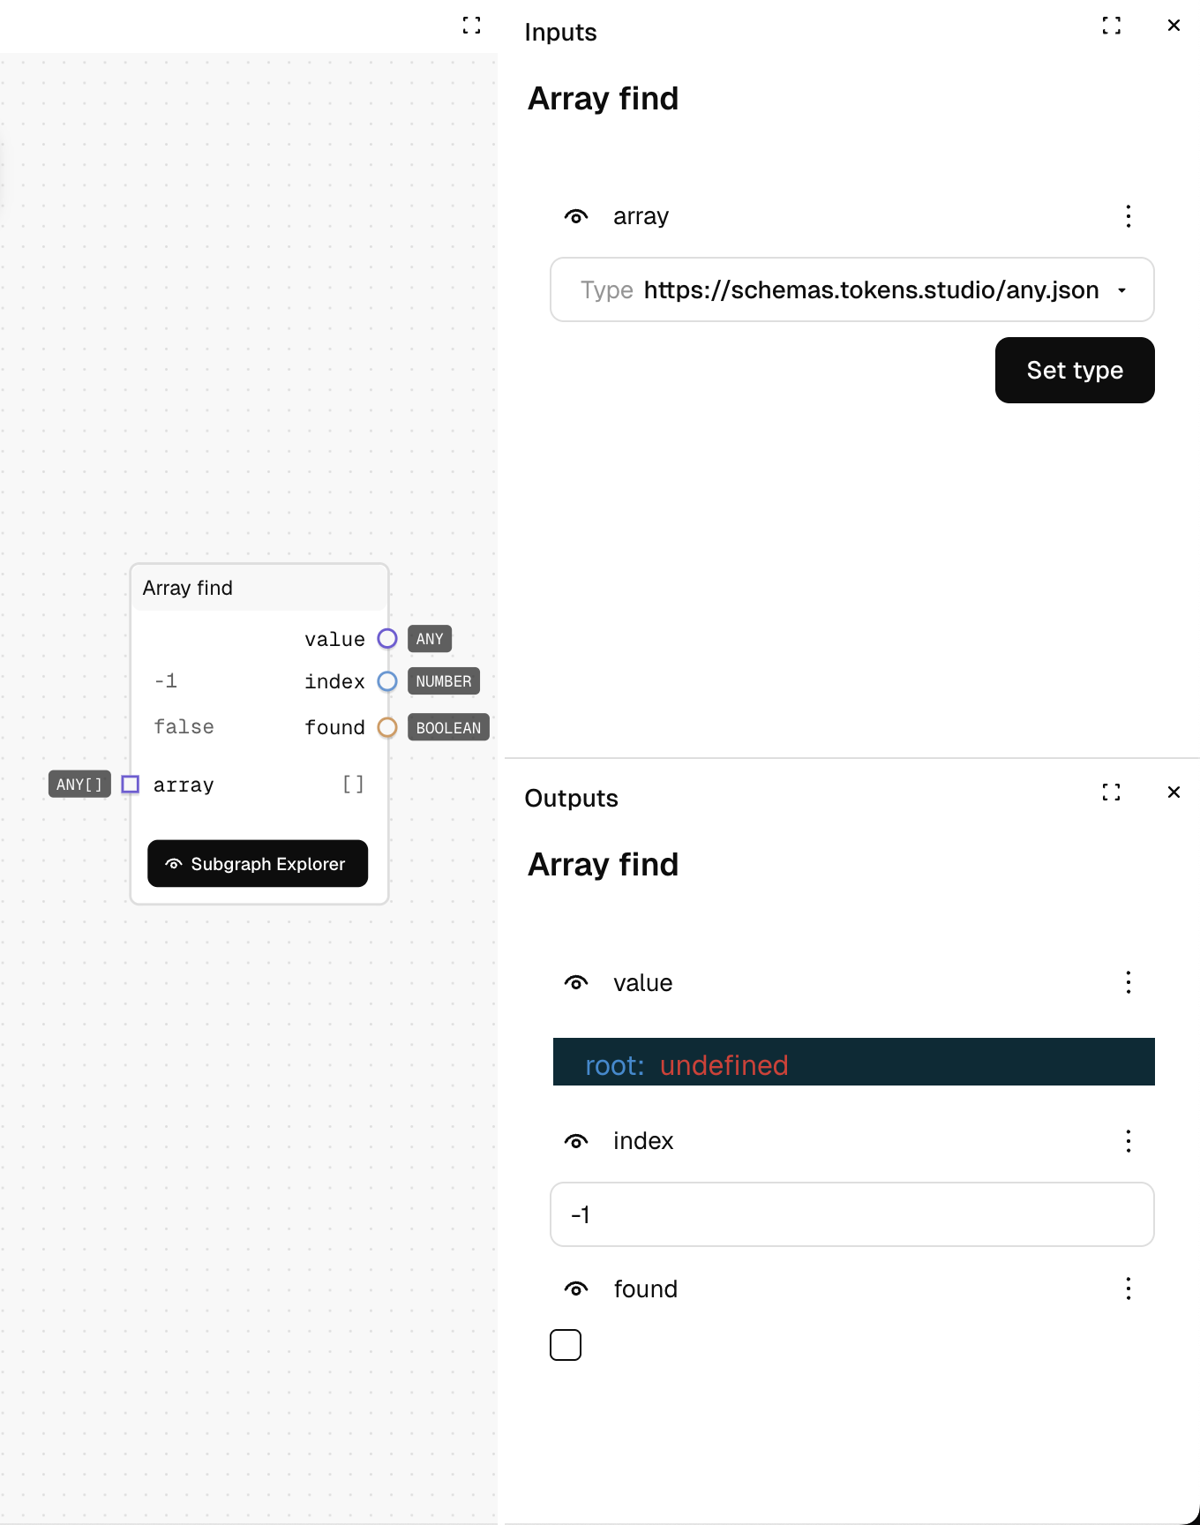The height and width of the screenshot is (1525, 1200).
Task: Select the Array find node title
Action: click(188, 588)
